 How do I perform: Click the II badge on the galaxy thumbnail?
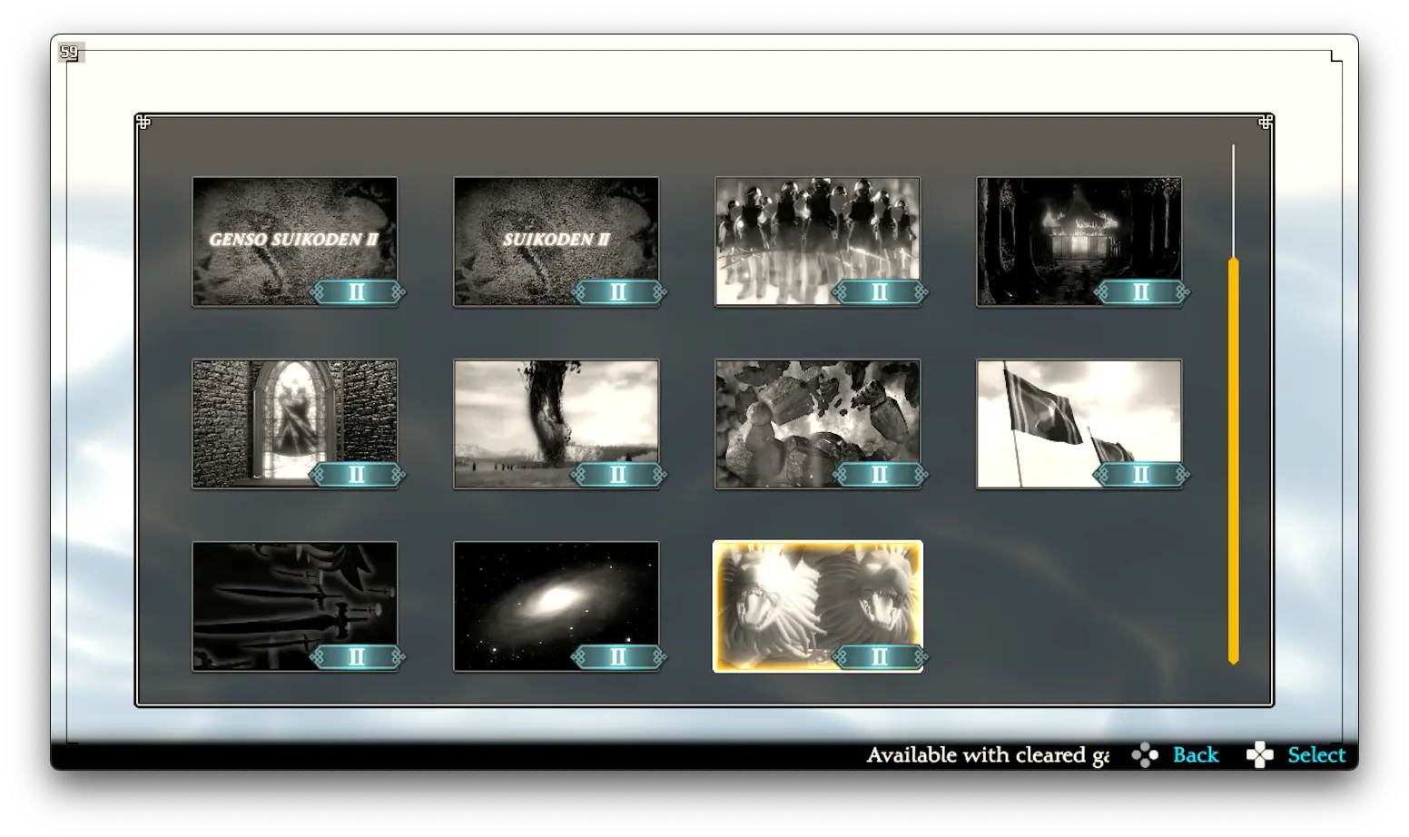(618, 656)
